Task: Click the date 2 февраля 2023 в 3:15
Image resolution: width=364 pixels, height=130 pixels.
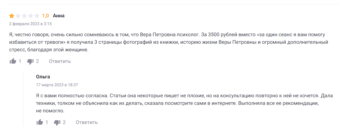Action: coord(30,24)
